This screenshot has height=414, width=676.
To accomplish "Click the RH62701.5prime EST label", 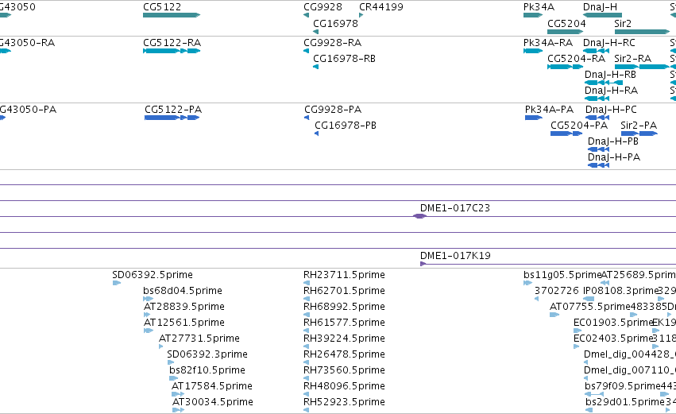I will [344, 291].
